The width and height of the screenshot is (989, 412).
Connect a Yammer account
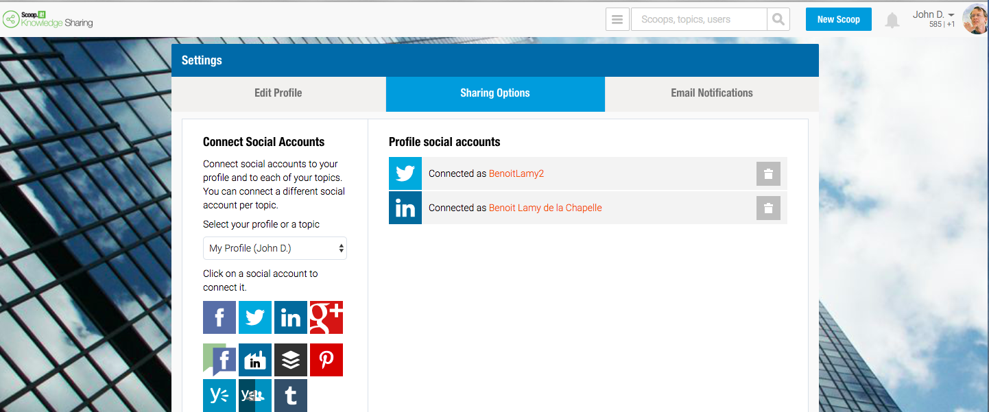219,396
